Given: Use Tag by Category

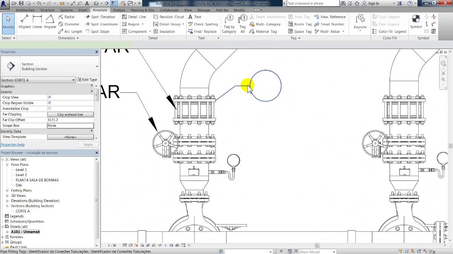Looking at the screenshot, I should 229,24.
